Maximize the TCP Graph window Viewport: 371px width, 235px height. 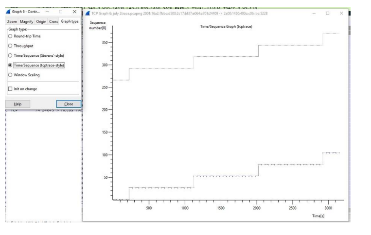[327, 14]
